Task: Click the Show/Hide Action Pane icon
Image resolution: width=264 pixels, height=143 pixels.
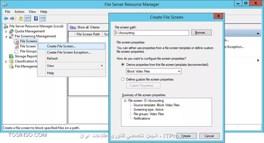Action: [43, 19]
